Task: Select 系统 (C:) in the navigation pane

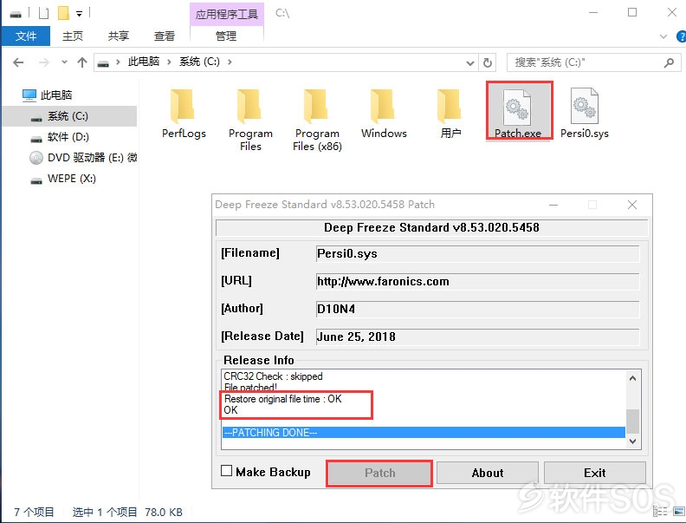Action: 69,116
